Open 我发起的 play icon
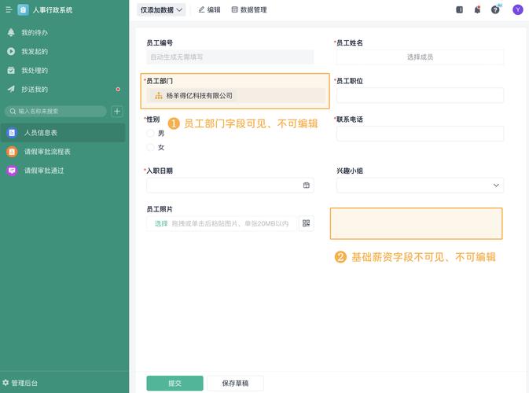This screenshot has height=393, width=529. [11, 51]
